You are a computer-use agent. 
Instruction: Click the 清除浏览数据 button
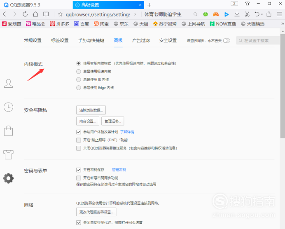(91, 110)
